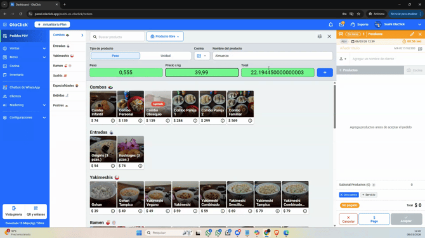Edit the order with pencil icon

(x=412, y=34)
